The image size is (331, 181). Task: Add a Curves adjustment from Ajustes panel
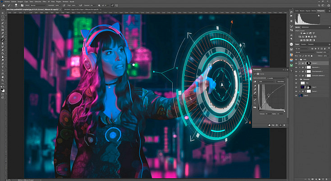click(307, 33)
